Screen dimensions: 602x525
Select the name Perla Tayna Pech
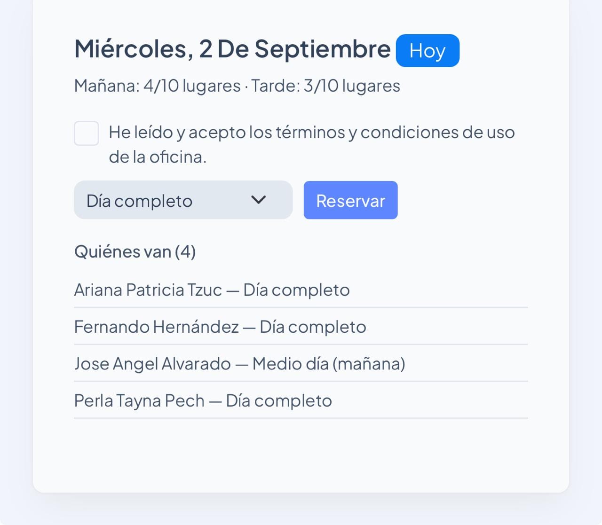pyautogui.click(x=139, y=401)
